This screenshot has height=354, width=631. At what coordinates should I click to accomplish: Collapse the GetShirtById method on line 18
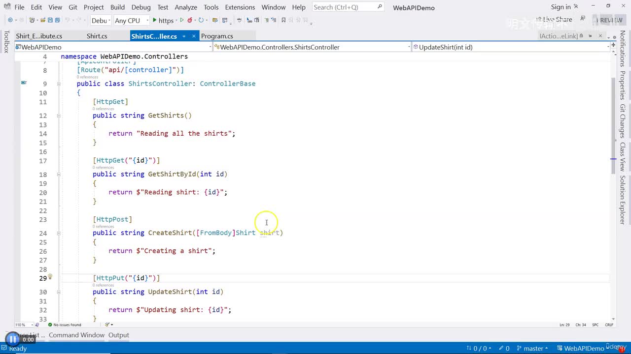(59, 174)
